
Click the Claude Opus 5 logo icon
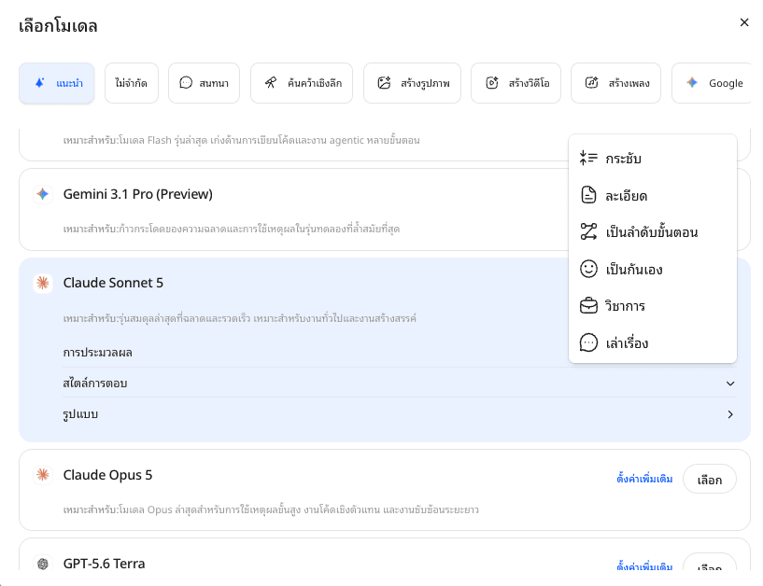(x=43, y=475)
